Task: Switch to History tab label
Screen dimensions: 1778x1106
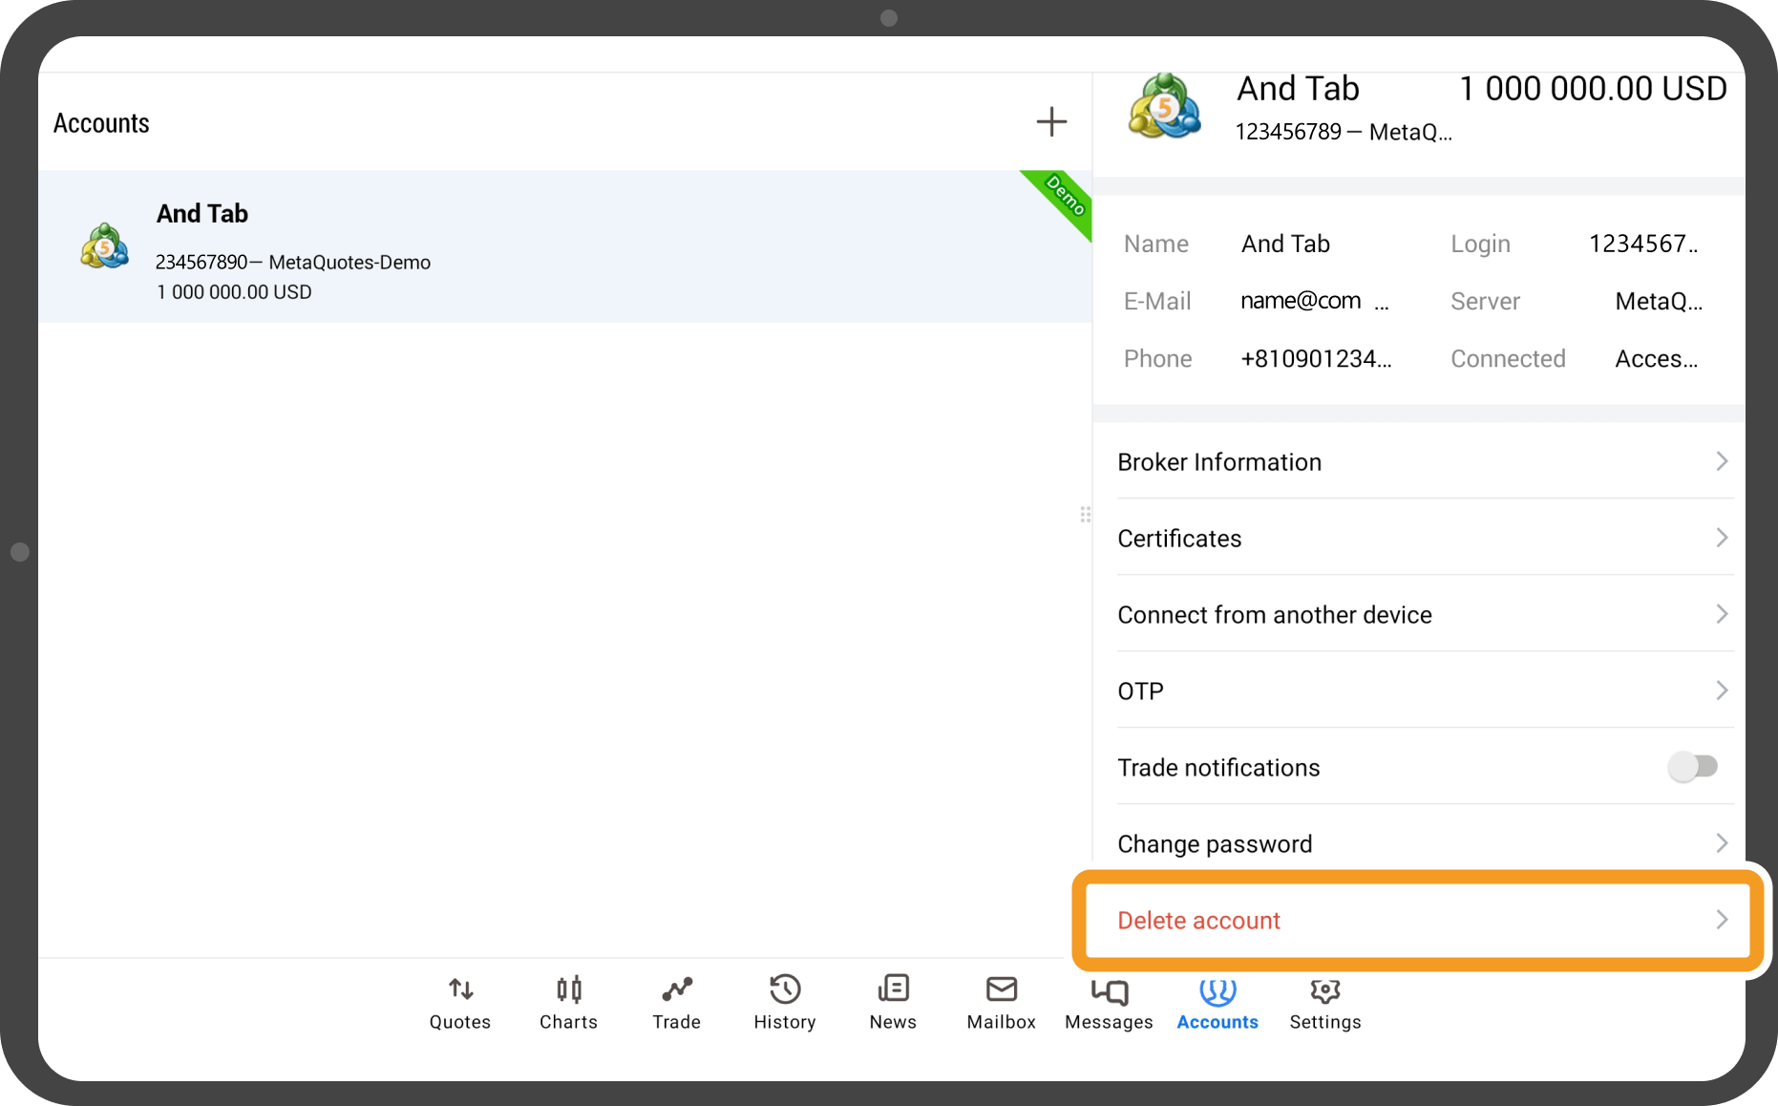Action: click(785, 1022)
